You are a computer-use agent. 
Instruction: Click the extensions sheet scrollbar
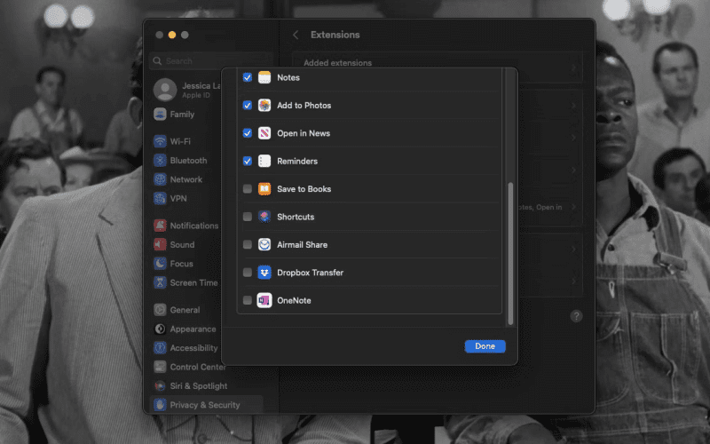511,254
